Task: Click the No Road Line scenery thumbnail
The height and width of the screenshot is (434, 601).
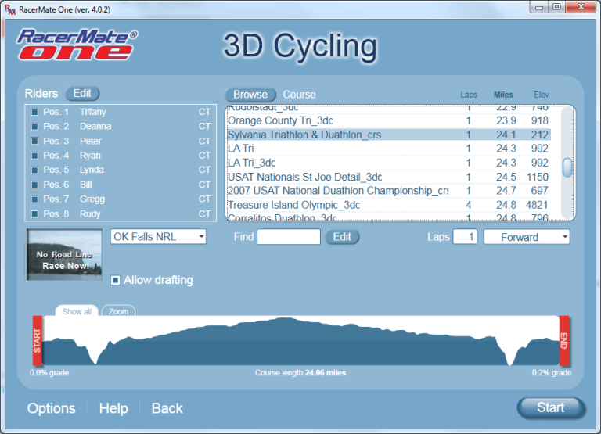Action: [x=65, y=255]
